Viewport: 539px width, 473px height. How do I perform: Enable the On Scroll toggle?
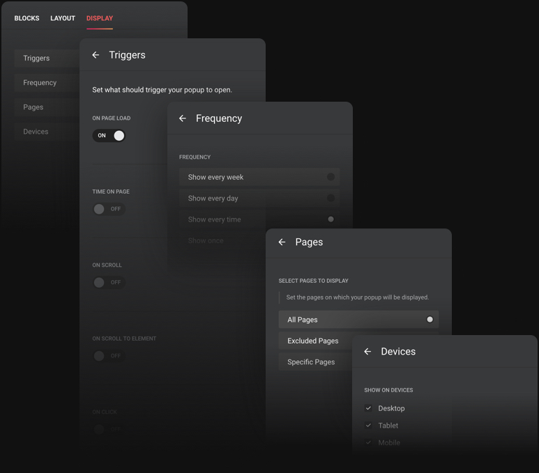click(x=108, y=282)
